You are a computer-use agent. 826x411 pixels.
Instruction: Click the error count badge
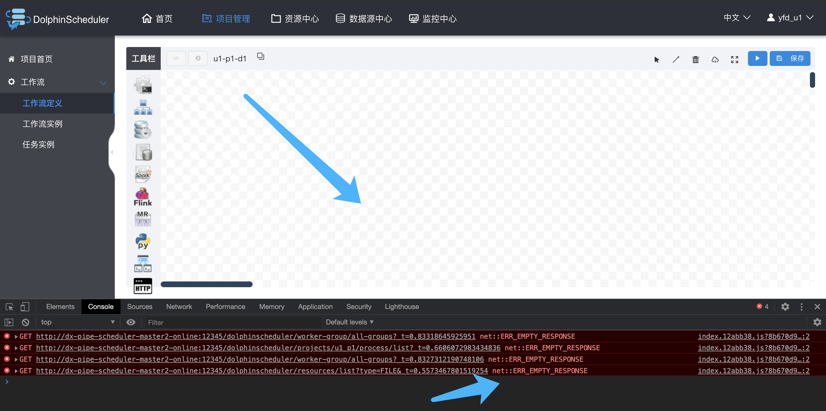pos(763,307)
